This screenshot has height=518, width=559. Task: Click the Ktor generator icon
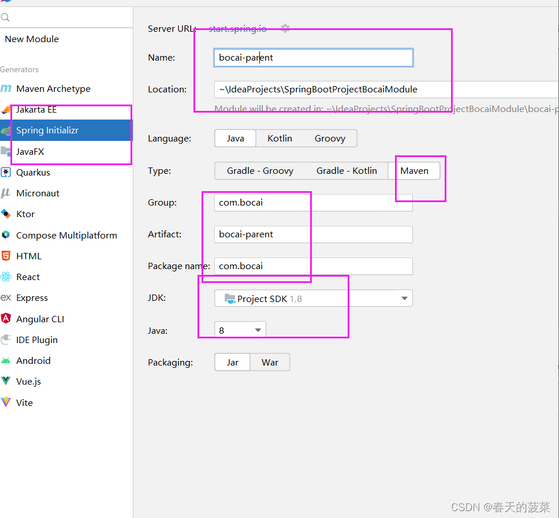coord(6,214)
